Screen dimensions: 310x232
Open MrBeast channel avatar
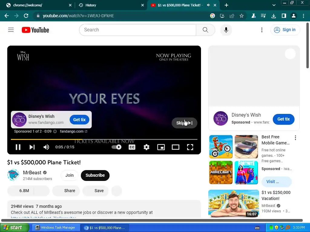click(x=13, y=175)
